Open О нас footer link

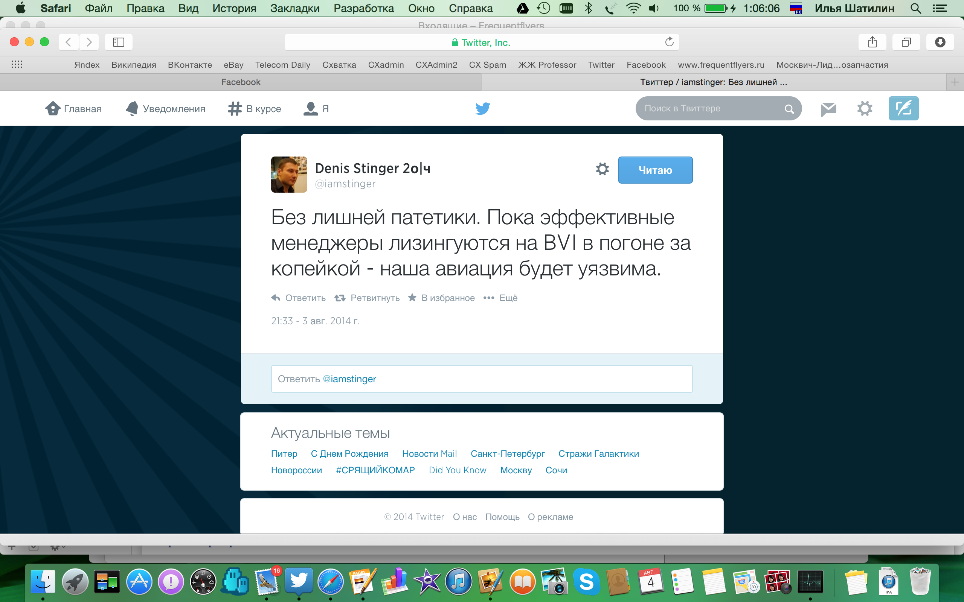coord(465,517)
